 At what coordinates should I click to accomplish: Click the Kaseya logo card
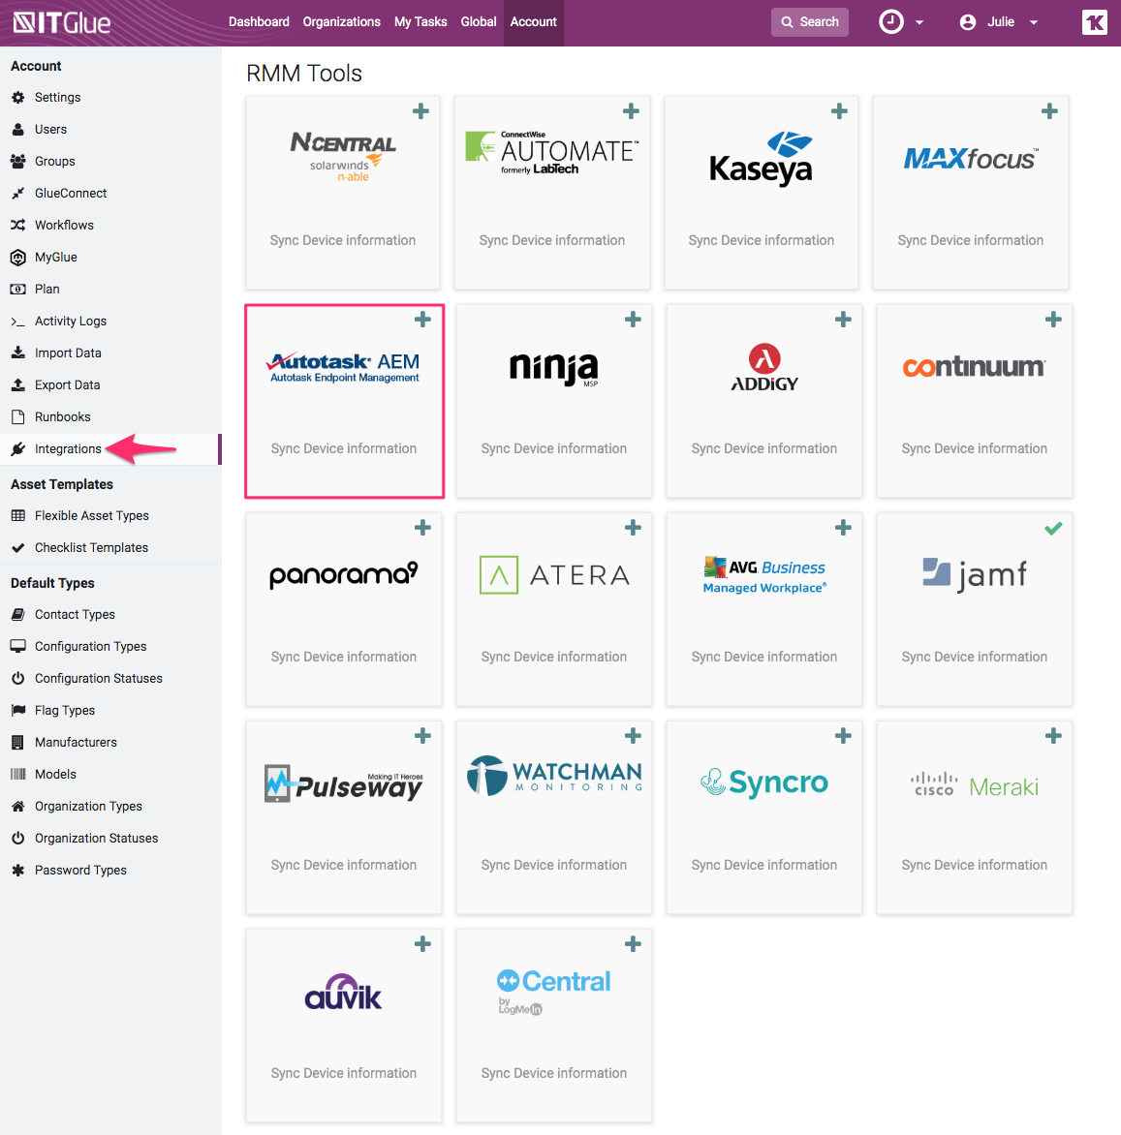762,194
